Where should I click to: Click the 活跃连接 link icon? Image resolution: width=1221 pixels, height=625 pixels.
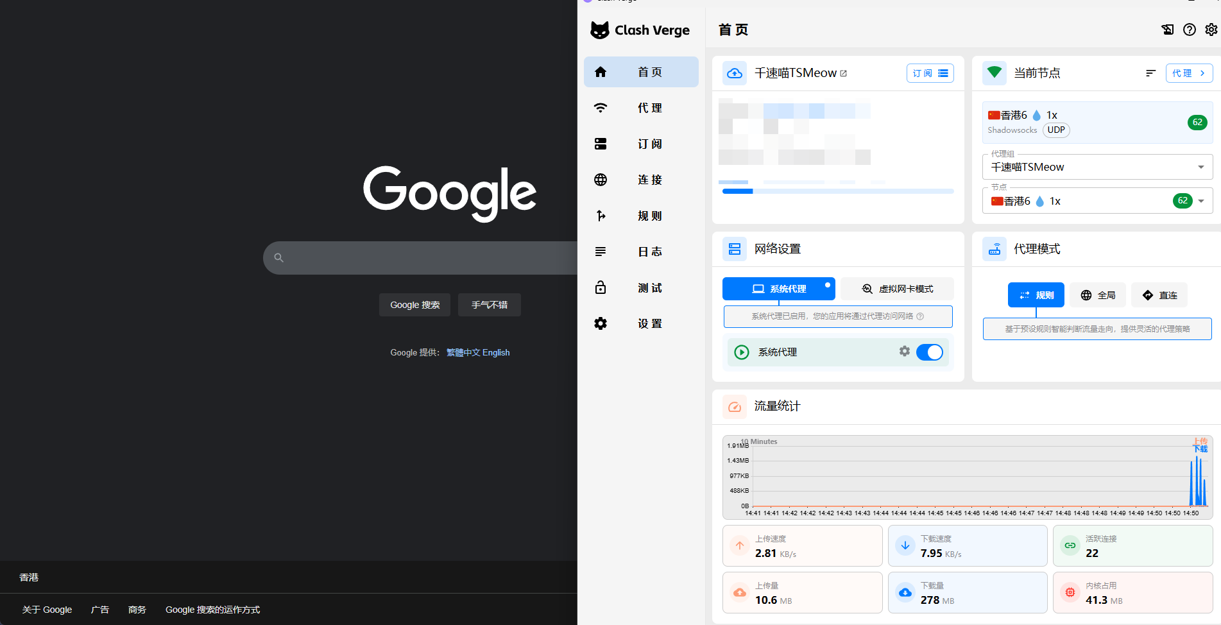pos(1070,545)
